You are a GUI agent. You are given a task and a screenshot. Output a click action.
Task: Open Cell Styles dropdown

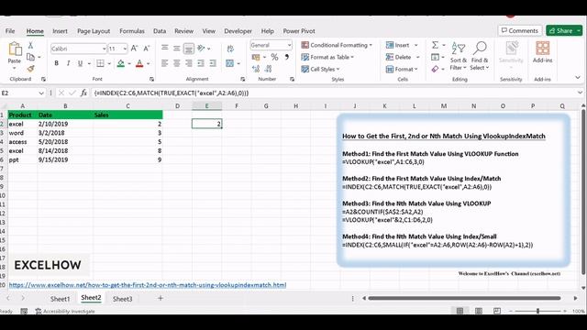point(320,69)
